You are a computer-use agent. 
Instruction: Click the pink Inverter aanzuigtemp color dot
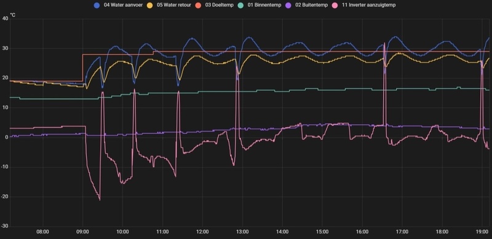click(335, 5)
